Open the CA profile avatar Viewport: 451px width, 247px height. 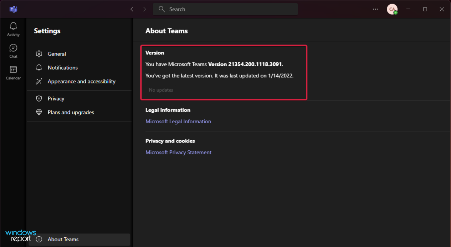pyautogui.click(x=392, y=9)
